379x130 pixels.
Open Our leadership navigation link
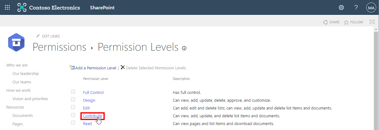26,74
